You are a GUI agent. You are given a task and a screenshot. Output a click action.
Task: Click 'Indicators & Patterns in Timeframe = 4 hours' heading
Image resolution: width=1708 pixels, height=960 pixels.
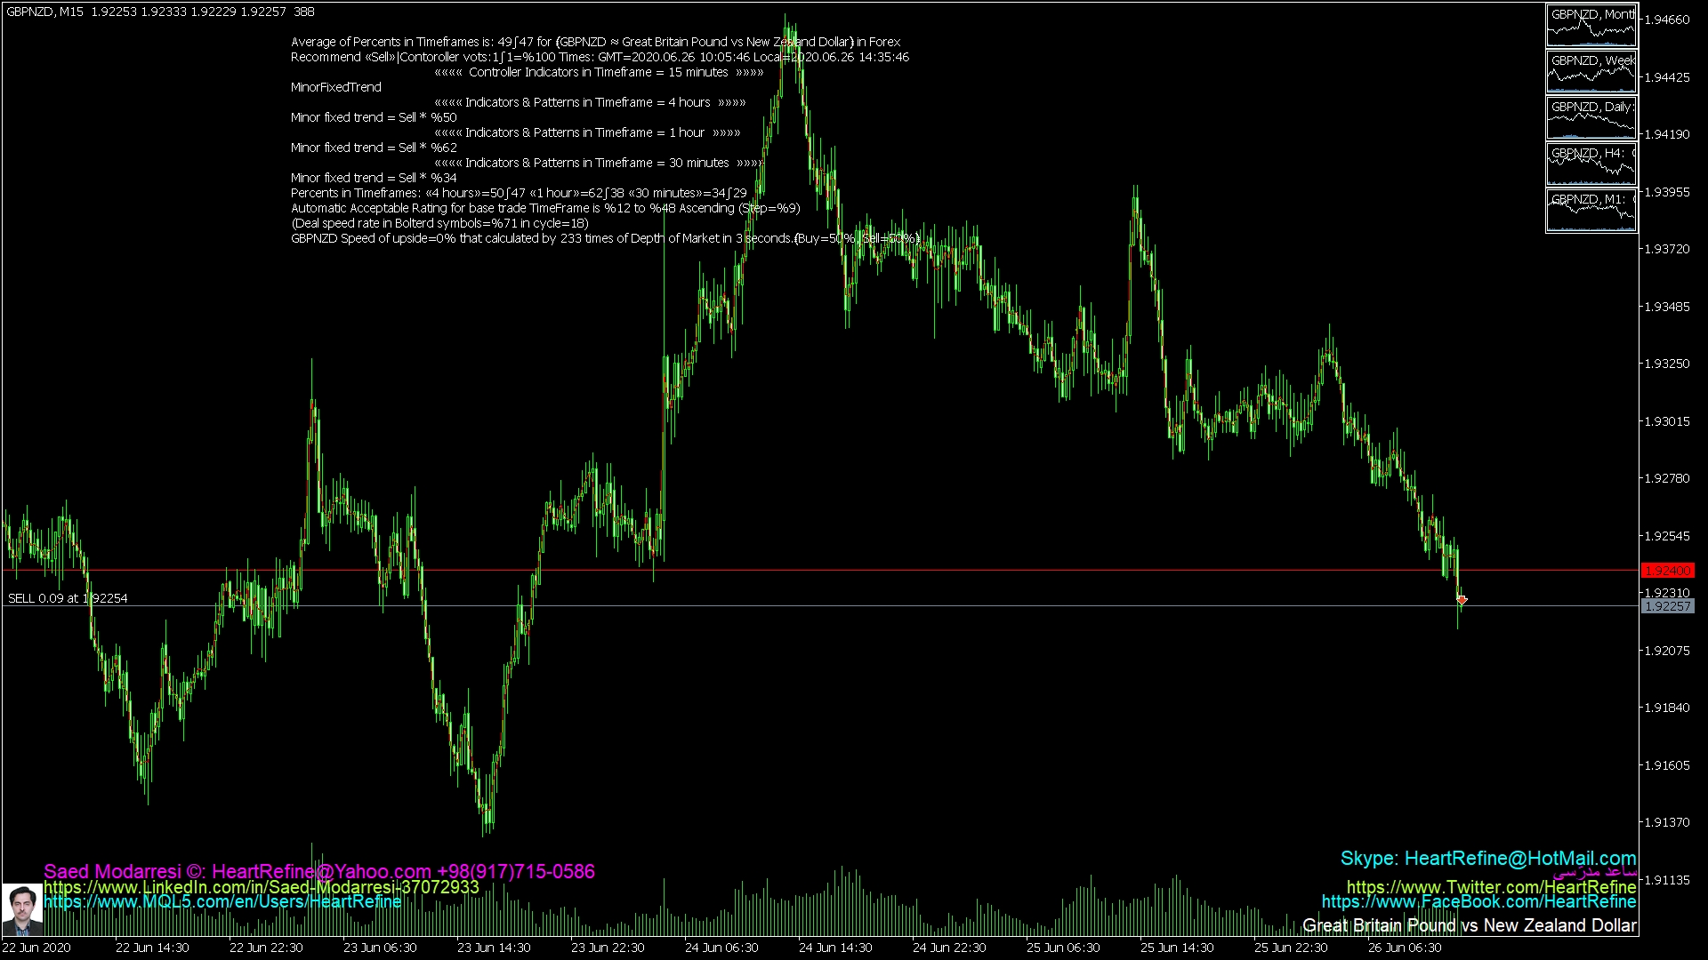coord(590,102)
